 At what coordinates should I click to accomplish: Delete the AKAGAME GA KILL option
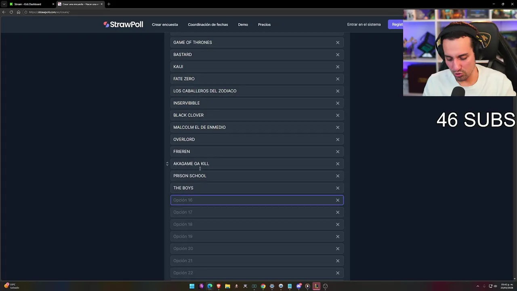tap(338, 164)
